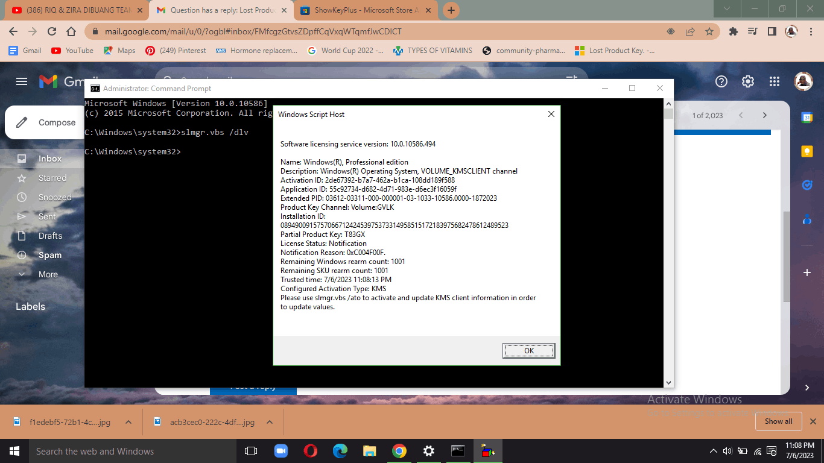The width and height of the screenshot is (824, 463).
Task: Reload the page in Chrome
Action: click(x=52, y=31)
